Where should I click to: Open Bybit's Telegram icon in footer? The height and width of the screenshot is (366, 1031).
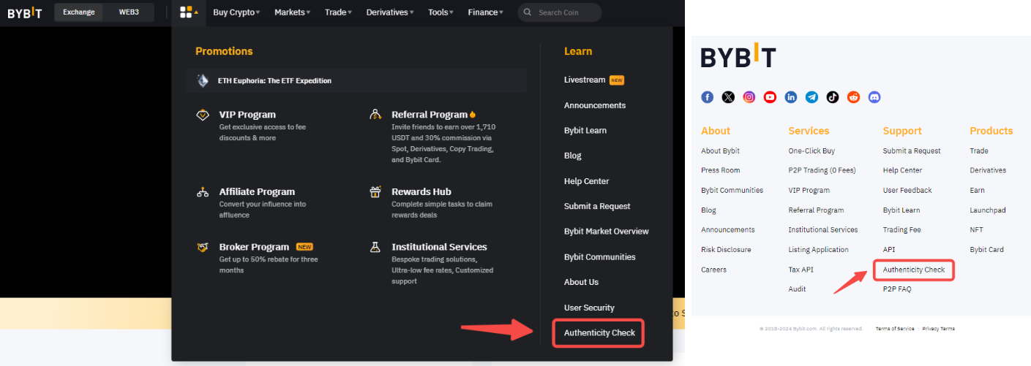pyautogui.click(x=811, y=97)
